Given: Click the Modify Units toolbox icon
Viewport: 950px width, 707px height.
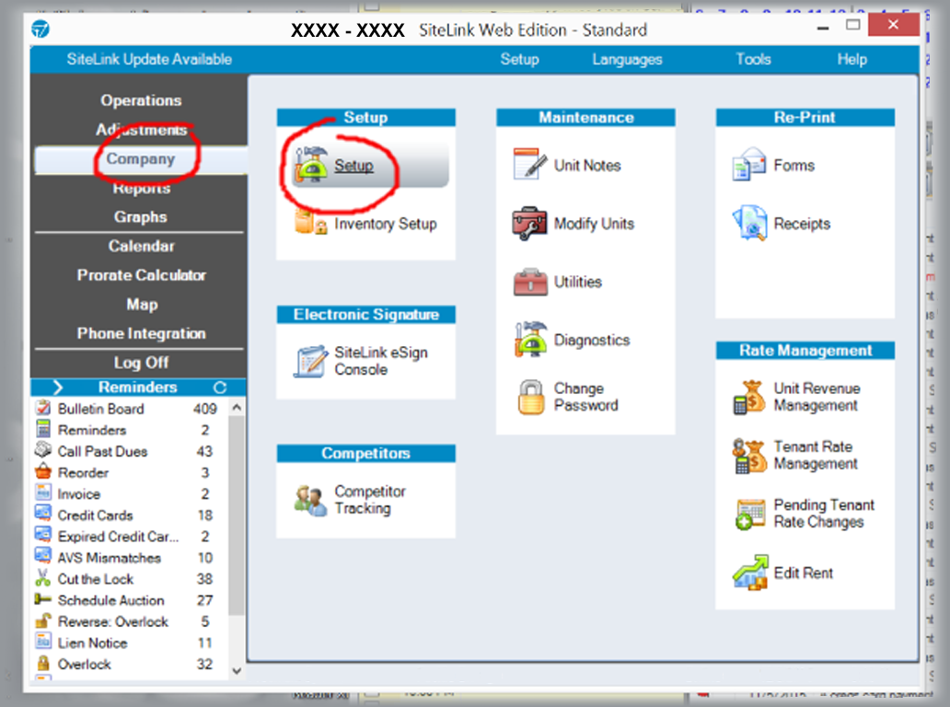Looking at the screenshot, I should (x=530, y=224).
